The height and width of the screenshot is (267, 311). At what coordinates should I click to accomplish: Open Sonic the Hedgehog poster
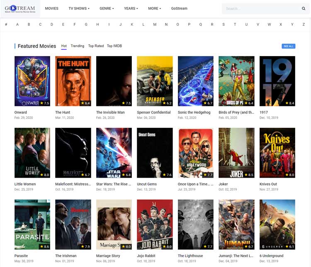point(196,81)
